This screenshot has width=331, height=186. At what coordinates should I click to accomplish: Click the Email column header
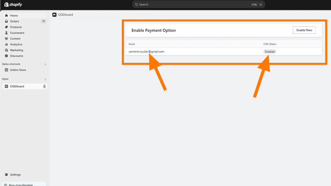[x=132, y=44]
